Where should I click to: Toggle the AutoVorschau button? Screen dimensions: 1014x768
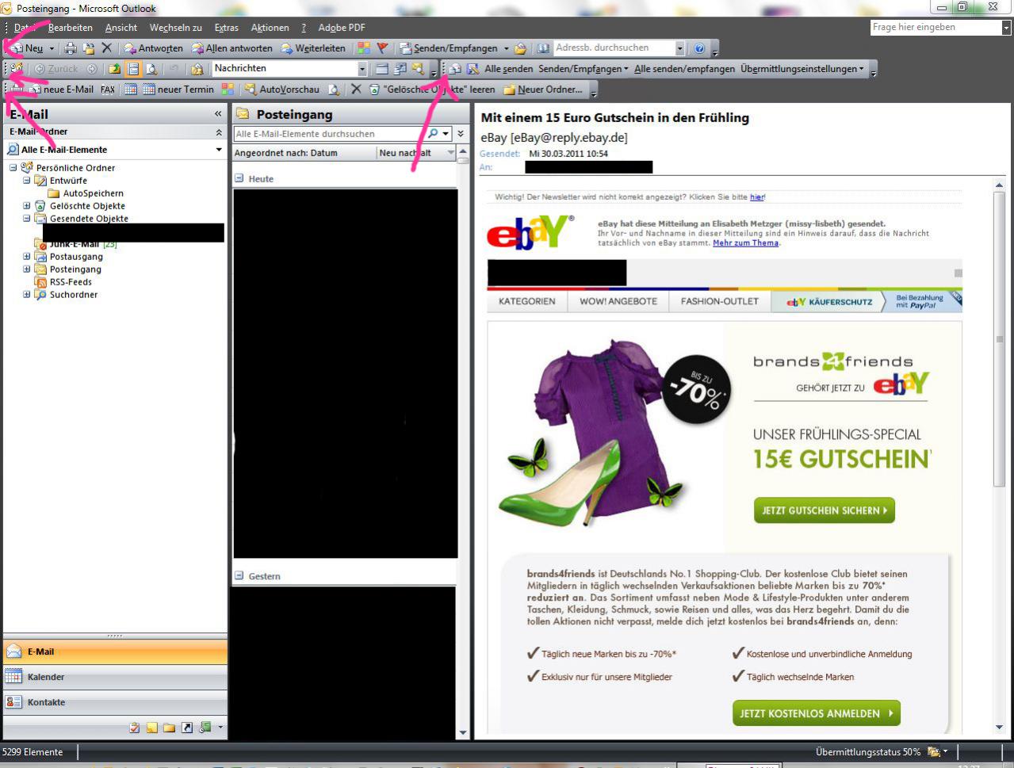point(281,90)
